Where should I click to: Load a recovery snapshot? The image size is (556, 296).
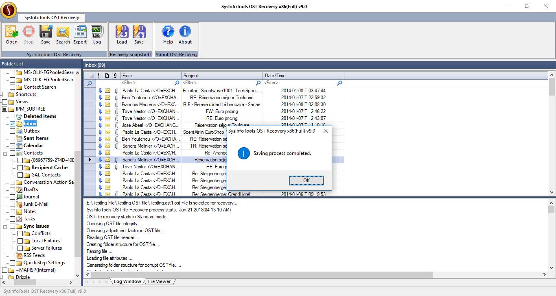tap(122, 35)
